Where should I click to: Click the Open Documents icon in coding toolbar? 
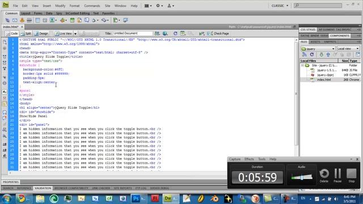[5, 42]
